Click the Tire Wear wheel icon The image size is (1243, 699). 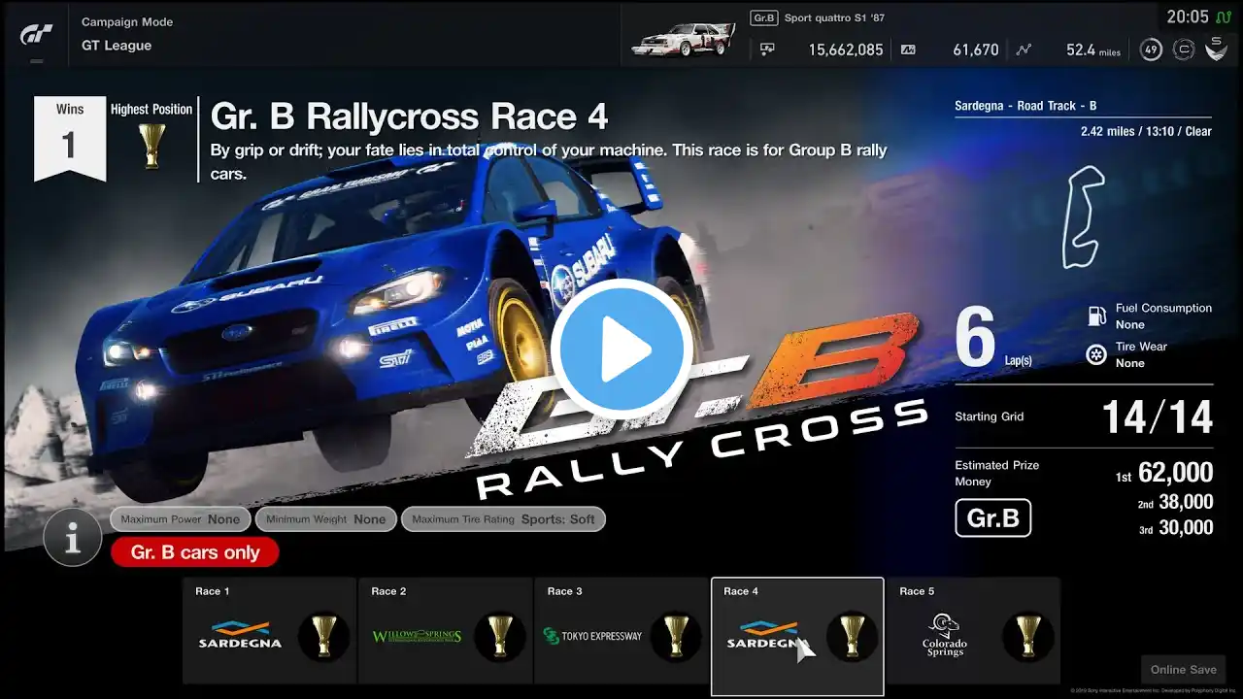(x=1096, y=354)
